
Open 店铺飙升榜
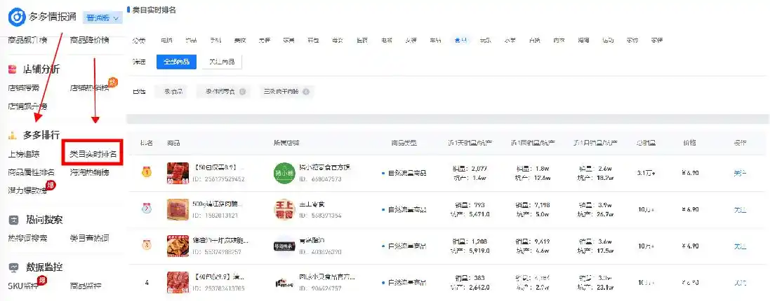(x=28, y=106)
